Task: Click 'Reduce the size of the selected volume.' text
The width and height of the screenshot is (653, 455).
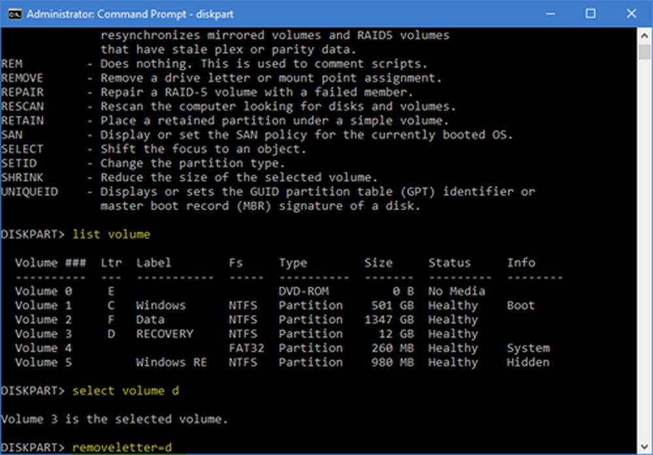Action: (239, 177)
